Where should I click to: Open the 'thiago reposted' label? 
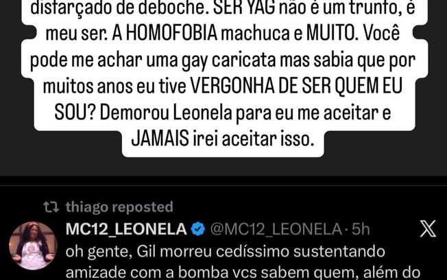(119, 207)
